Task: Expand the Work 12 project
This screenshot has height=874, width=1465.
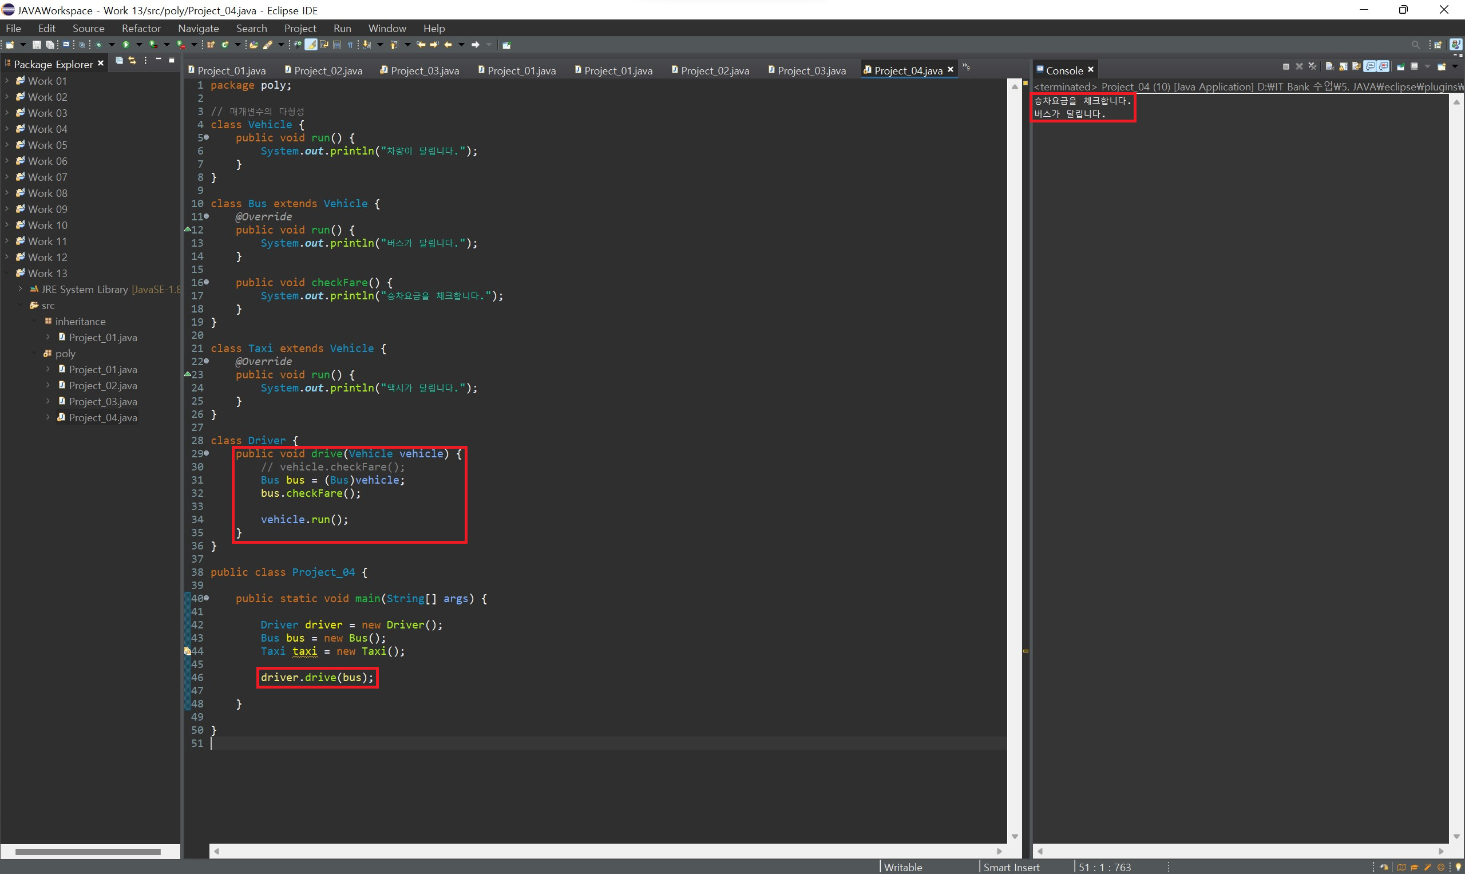Action: 7,257
